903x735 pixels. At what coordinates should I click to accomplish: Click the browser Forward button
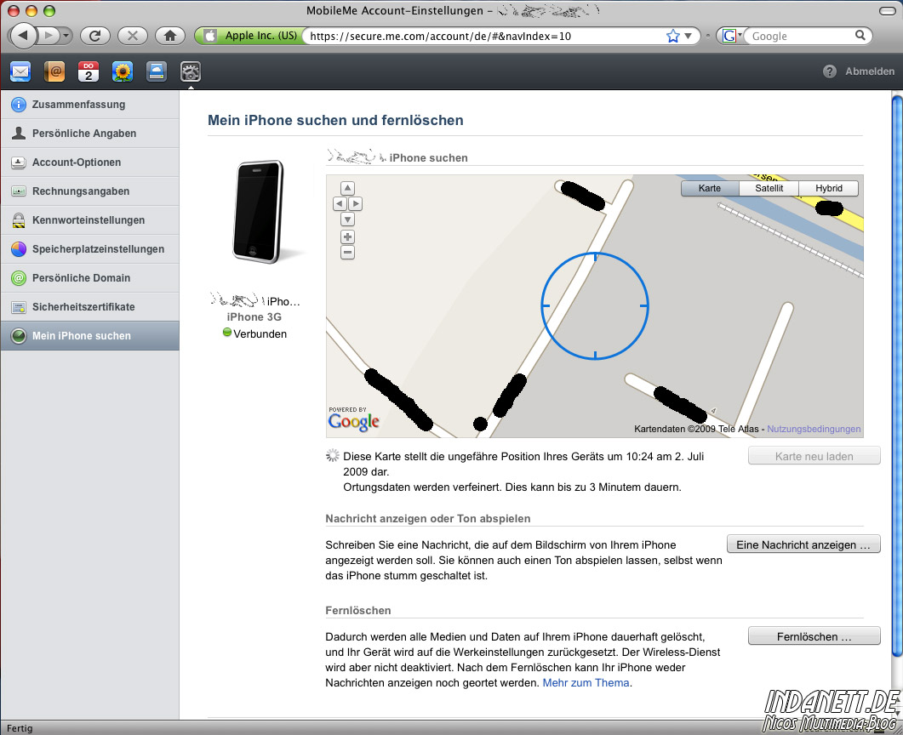(x=49, y=36)
